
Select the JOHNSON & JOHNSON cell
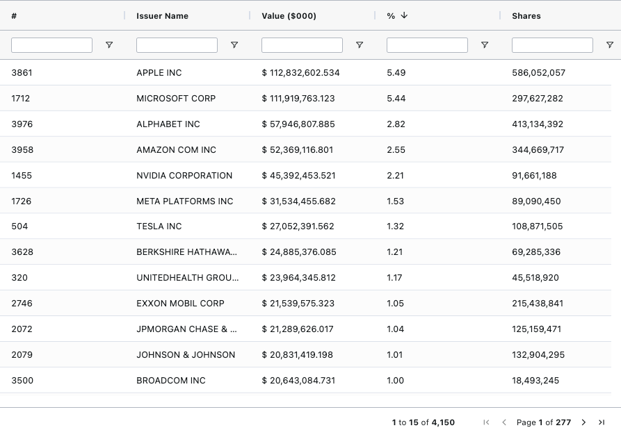tap(186, 355)
